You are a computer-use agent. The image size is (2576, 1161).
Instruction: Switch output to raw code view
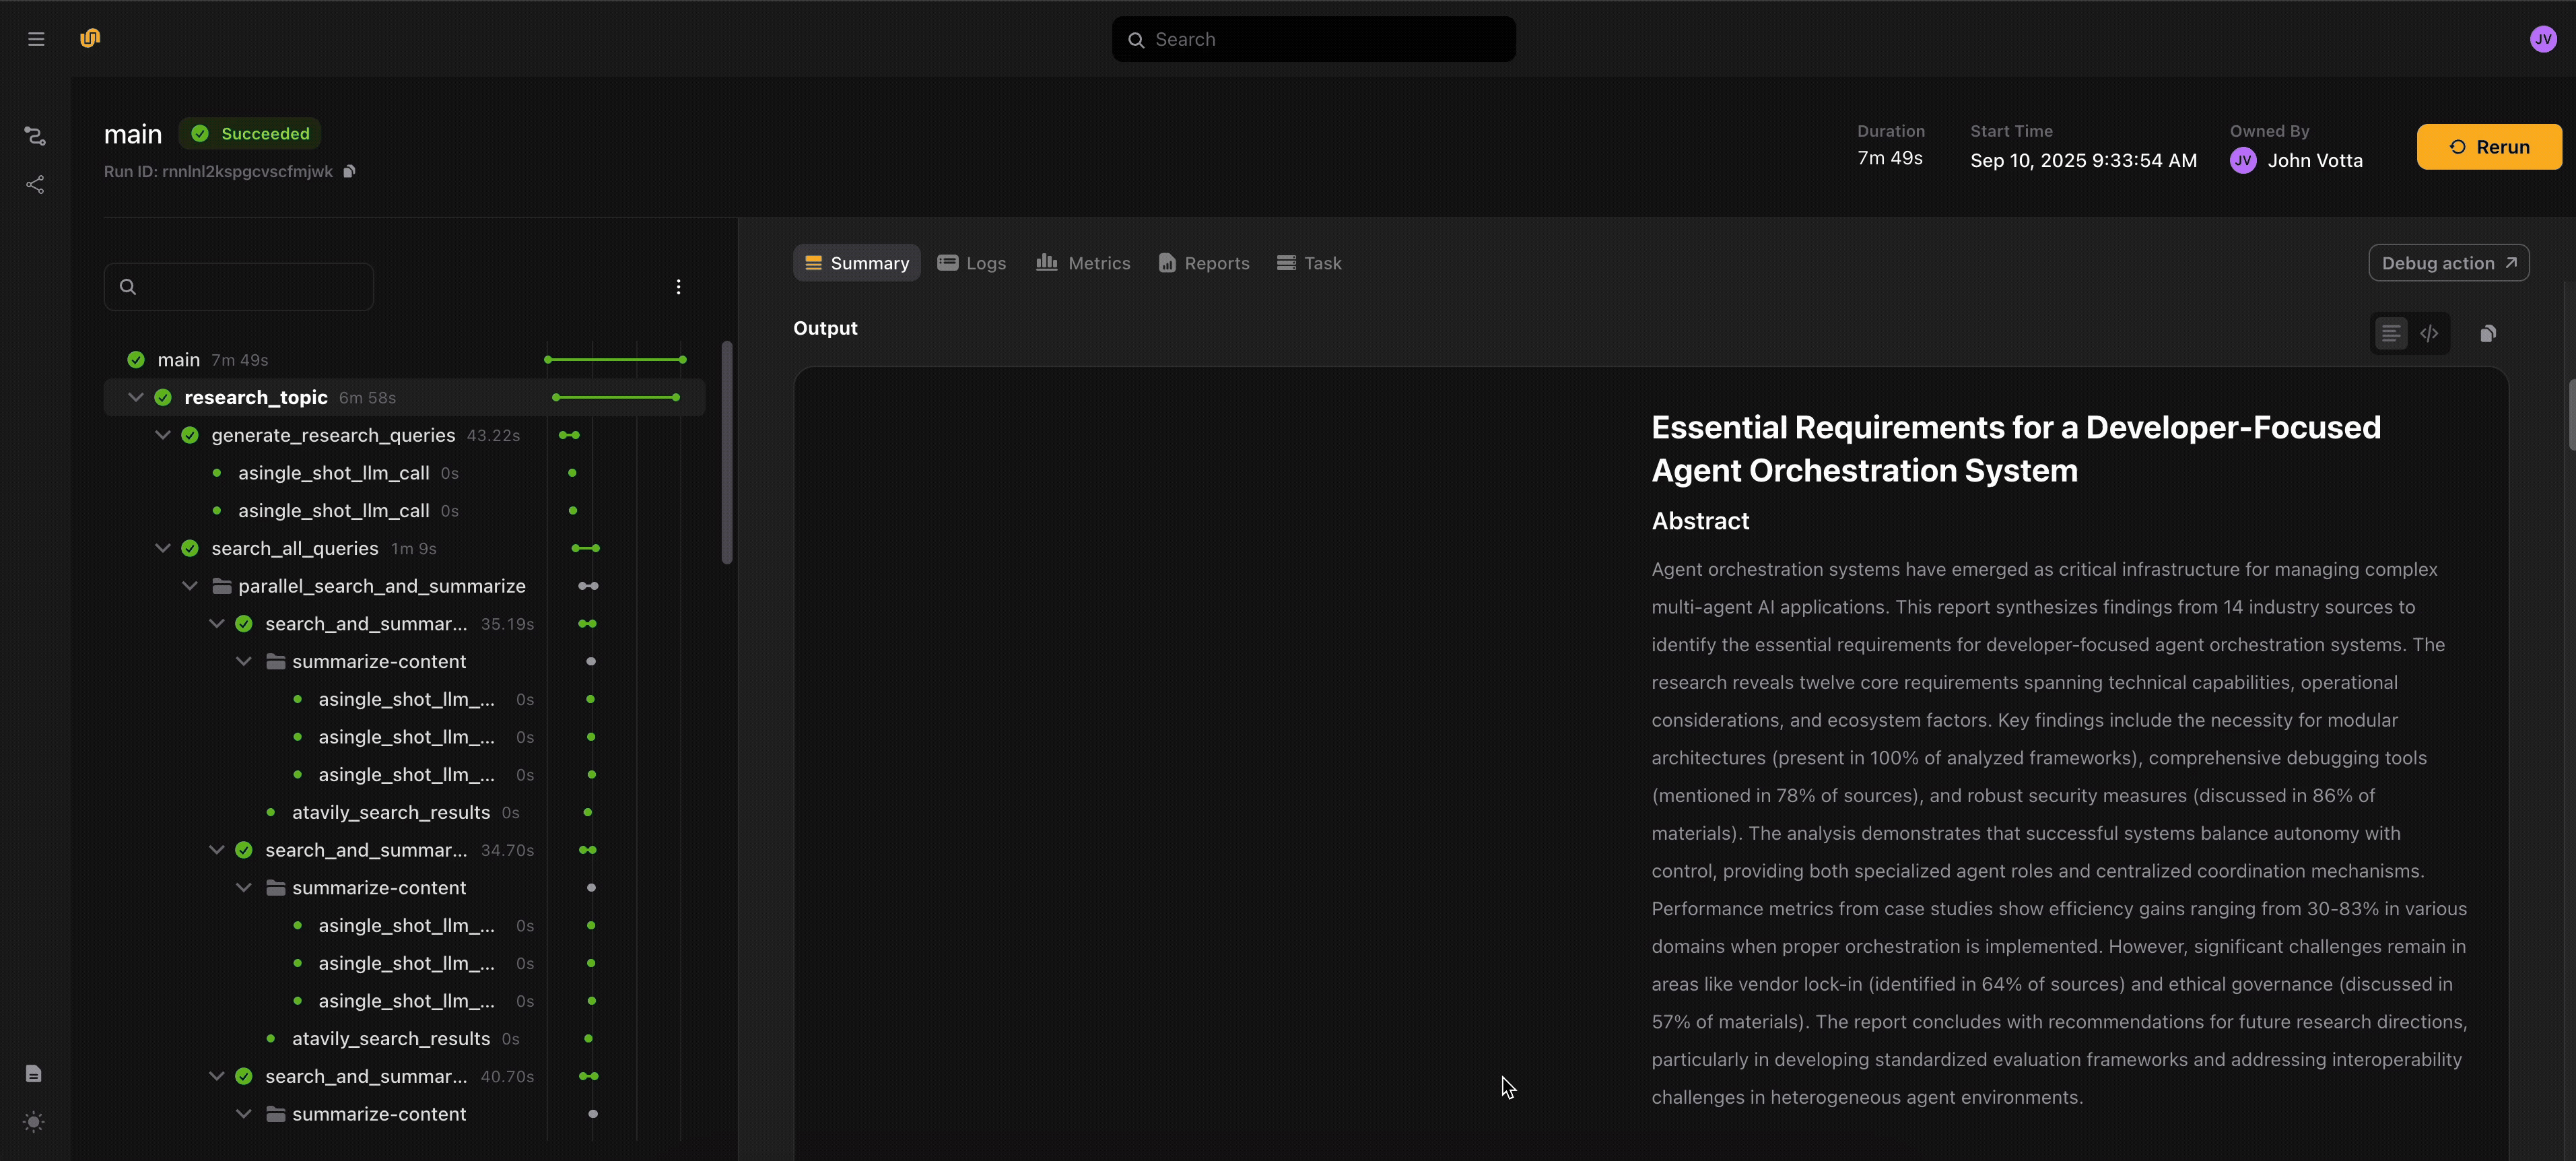pos(2429,333)
